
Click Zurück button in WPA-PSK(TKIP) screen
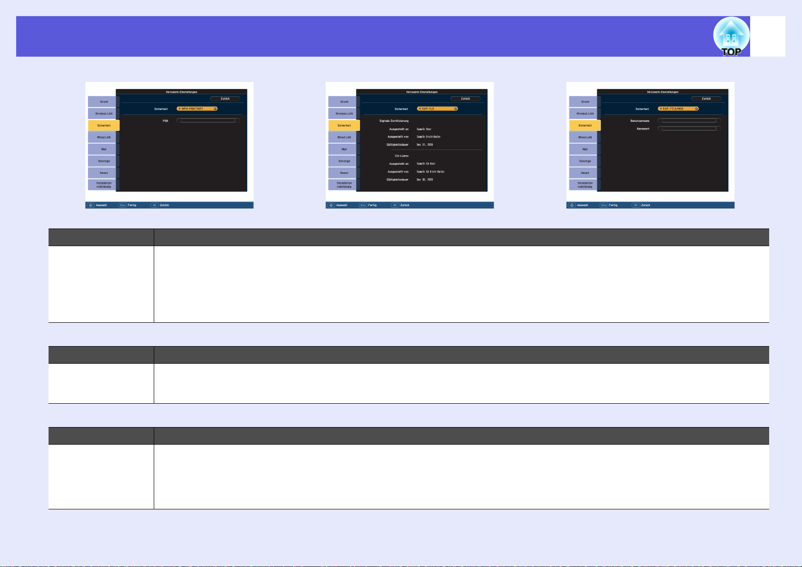(x=225, y=99)
